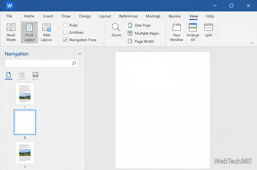The width and height of the screenshot is (257, 170).
Task: Click the search magnifier in Navigation
Action: point(74,63)
